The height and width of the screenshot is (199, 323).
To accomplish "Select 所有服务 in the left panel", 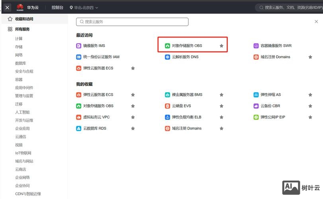I will (x=22, y=29).
